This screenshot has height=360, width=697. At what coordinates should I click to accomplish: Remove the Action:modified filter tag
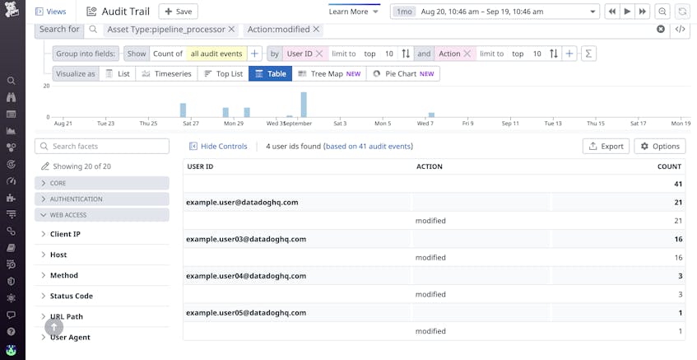(316, 29)
